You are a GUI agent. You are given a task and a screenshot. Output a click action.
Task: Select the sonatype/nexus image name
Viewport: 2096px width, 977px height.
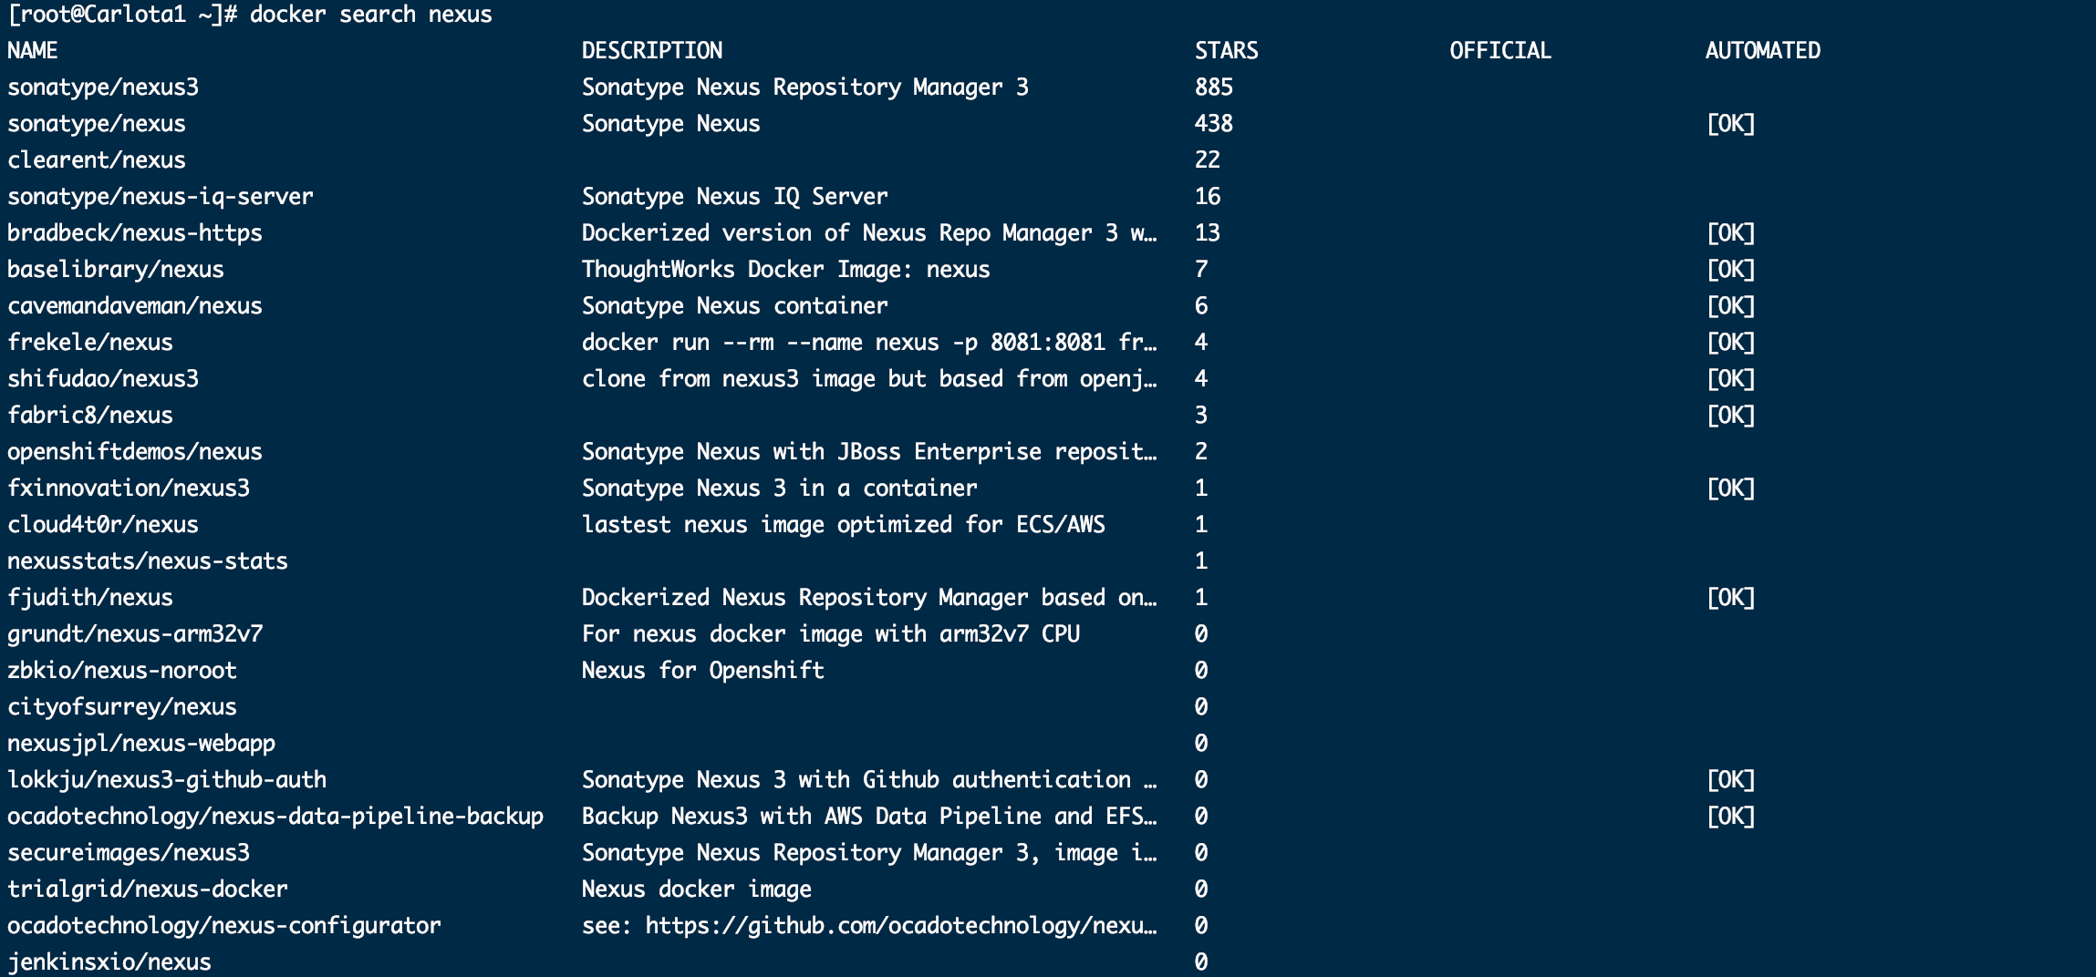97,124
